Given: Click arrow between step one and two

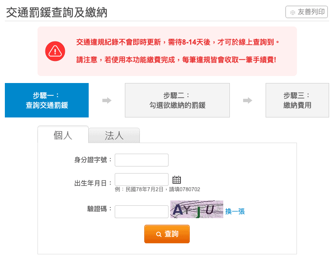Looking at the screenshot, I should [107, 100].
